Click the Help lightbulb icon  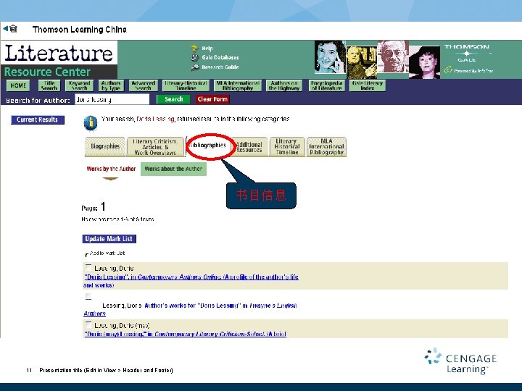[194, 49]
